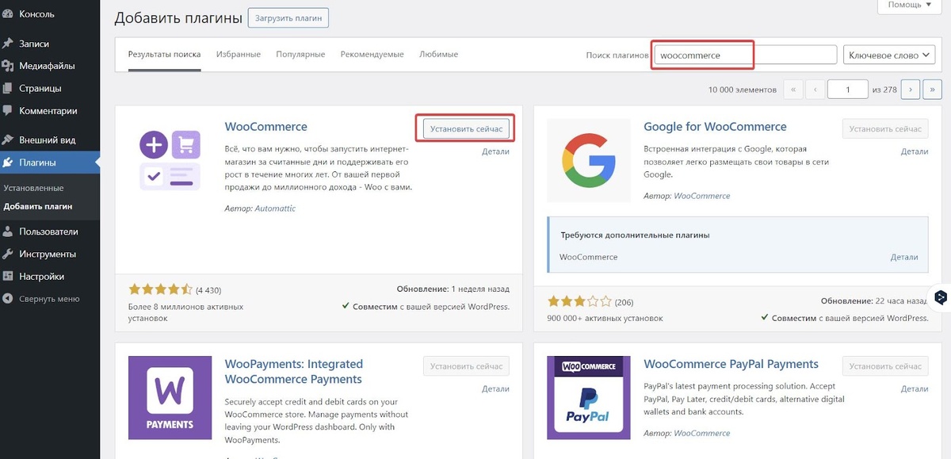Click the Медиафайлы media icon

pyautogui.click(x=8, y=66)
